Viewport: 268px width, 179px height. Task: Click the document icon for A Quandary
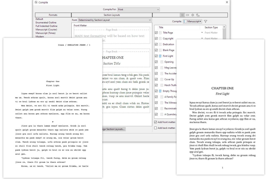pos(162,114)
